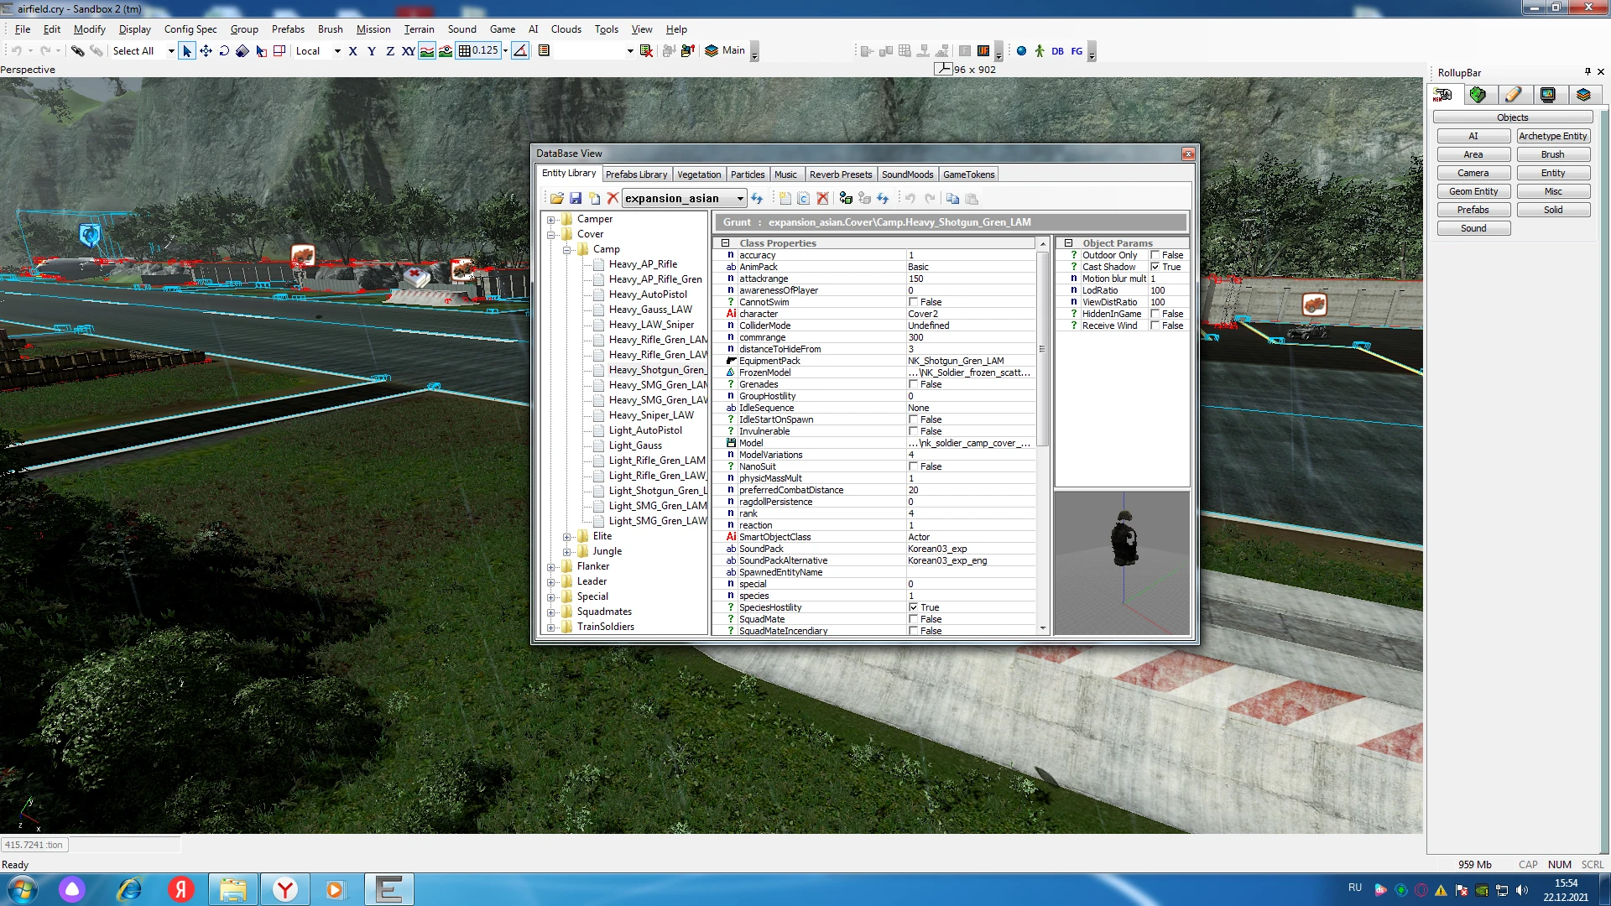Viewport: 1611px width, 906px height.
Task: Click the Sound button in the RollupBar
Action: click(x=1473, y=227)
